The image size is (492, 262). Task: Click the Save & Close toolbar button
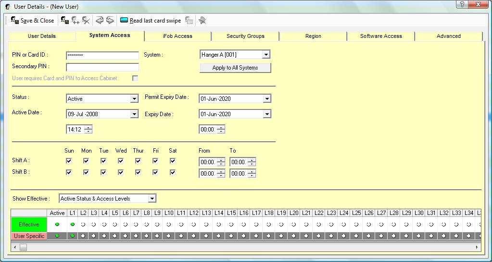coord(32,21)
